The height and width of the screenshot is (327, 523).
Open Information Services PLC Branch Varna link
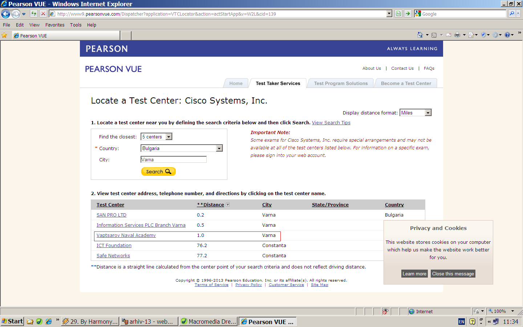141,225
